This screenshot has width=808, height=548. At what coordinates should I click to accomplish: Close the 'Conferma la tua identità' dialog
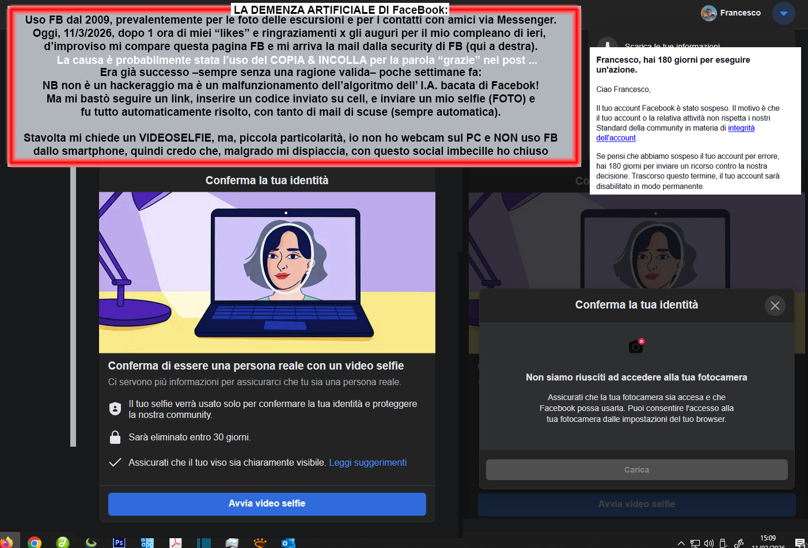(775, 306)
